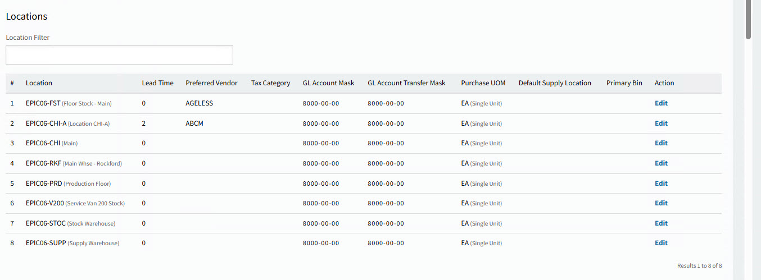Click the Results 1 to 8 of 8 text
Viewport: 761px width, 280px height.
pos(699,265)
